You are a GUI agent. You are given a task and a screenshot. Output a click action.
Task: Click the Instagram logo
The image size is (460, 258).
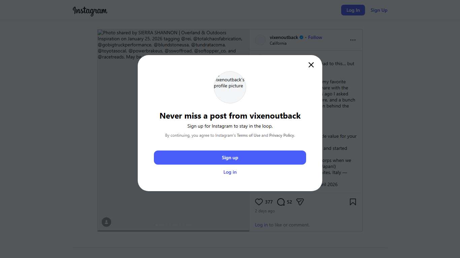[90, 10]
